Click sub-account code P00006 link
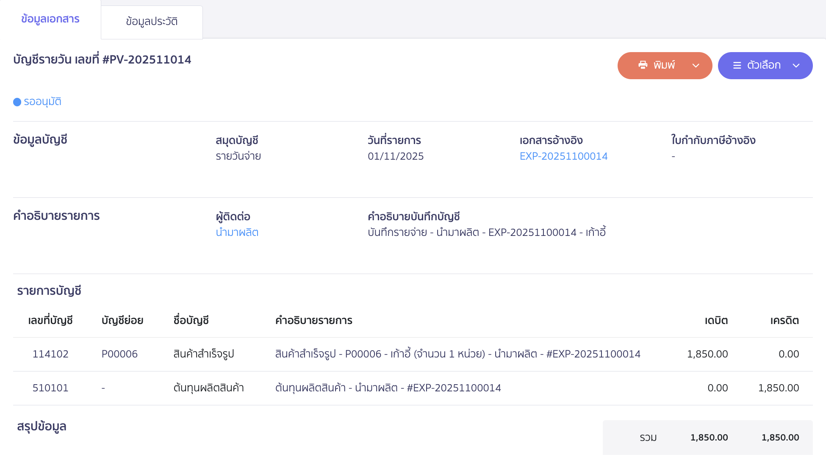 point(119,354)
